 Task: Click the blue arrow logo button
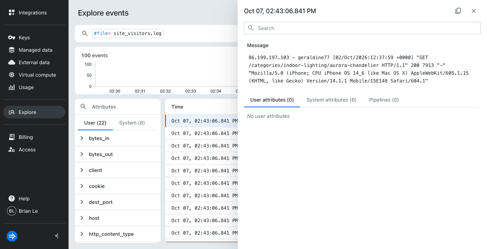pyautogui.click(x=12, y=236)
